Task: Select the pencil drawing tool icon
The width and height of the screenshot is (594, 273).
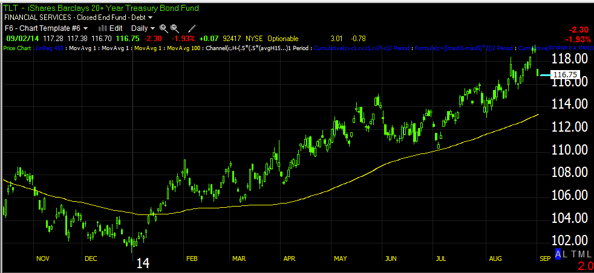Action: click(x=192, y=28)
